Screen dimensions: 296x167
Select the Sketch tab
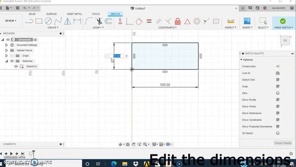click(x=115, y=14)
